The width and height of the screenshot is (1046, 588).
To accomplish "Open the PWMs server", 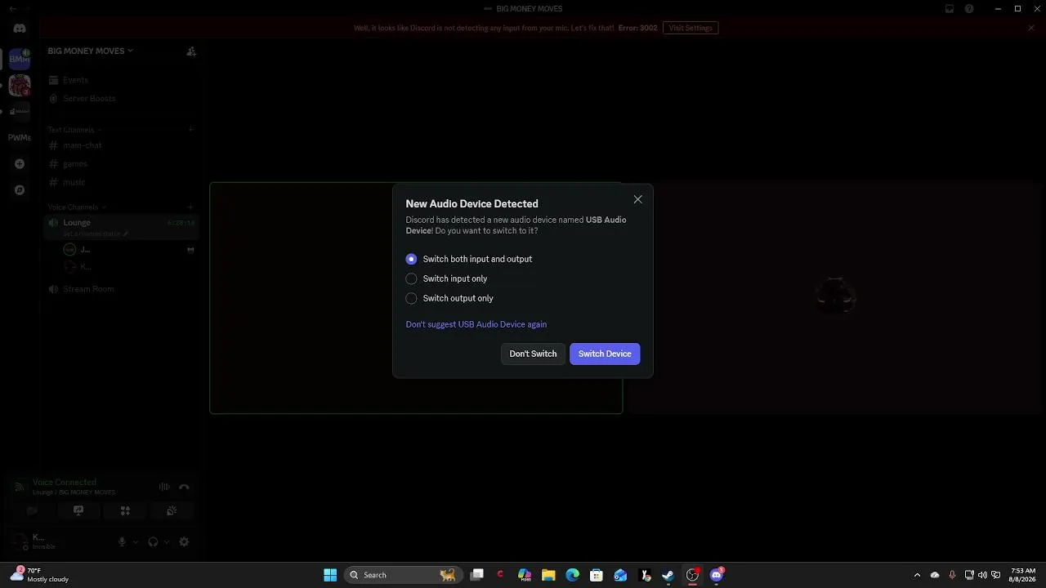I will [x=20, y=137].
